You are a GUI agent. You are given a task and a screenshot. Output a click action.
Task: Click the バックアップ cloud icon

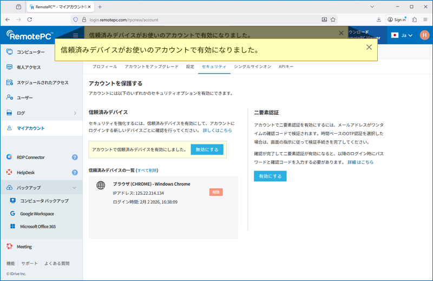click(9, 188)
